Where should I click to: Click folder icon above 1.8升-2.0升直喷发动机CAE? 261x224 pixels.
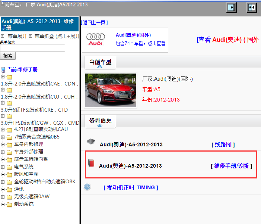point(9,77)
